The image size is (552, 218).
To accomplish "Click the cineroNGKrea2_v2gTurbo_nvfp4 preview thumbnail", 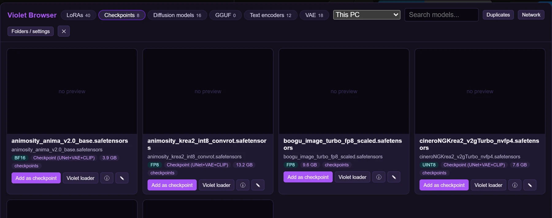I will point(480,91).
